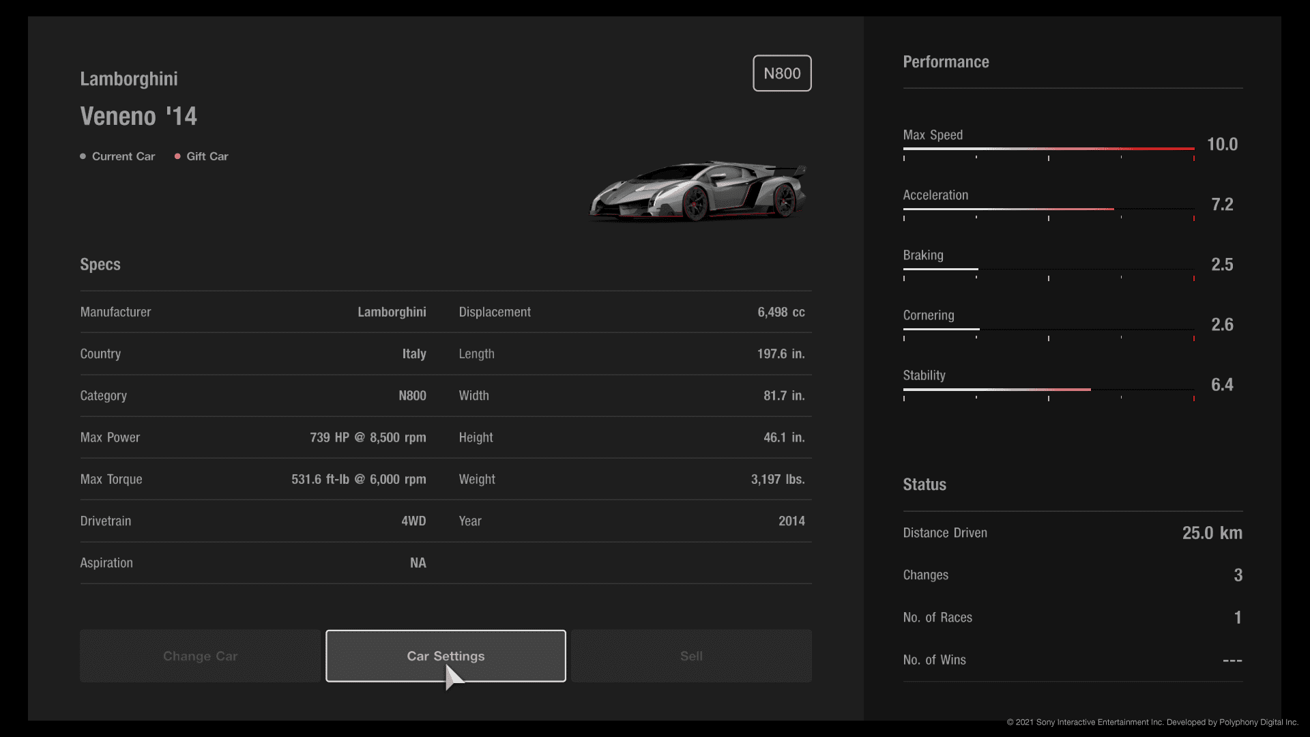The image size is (1310, 737).
Task: Click the Width value 81.7 in.
Action: point(784,396)
